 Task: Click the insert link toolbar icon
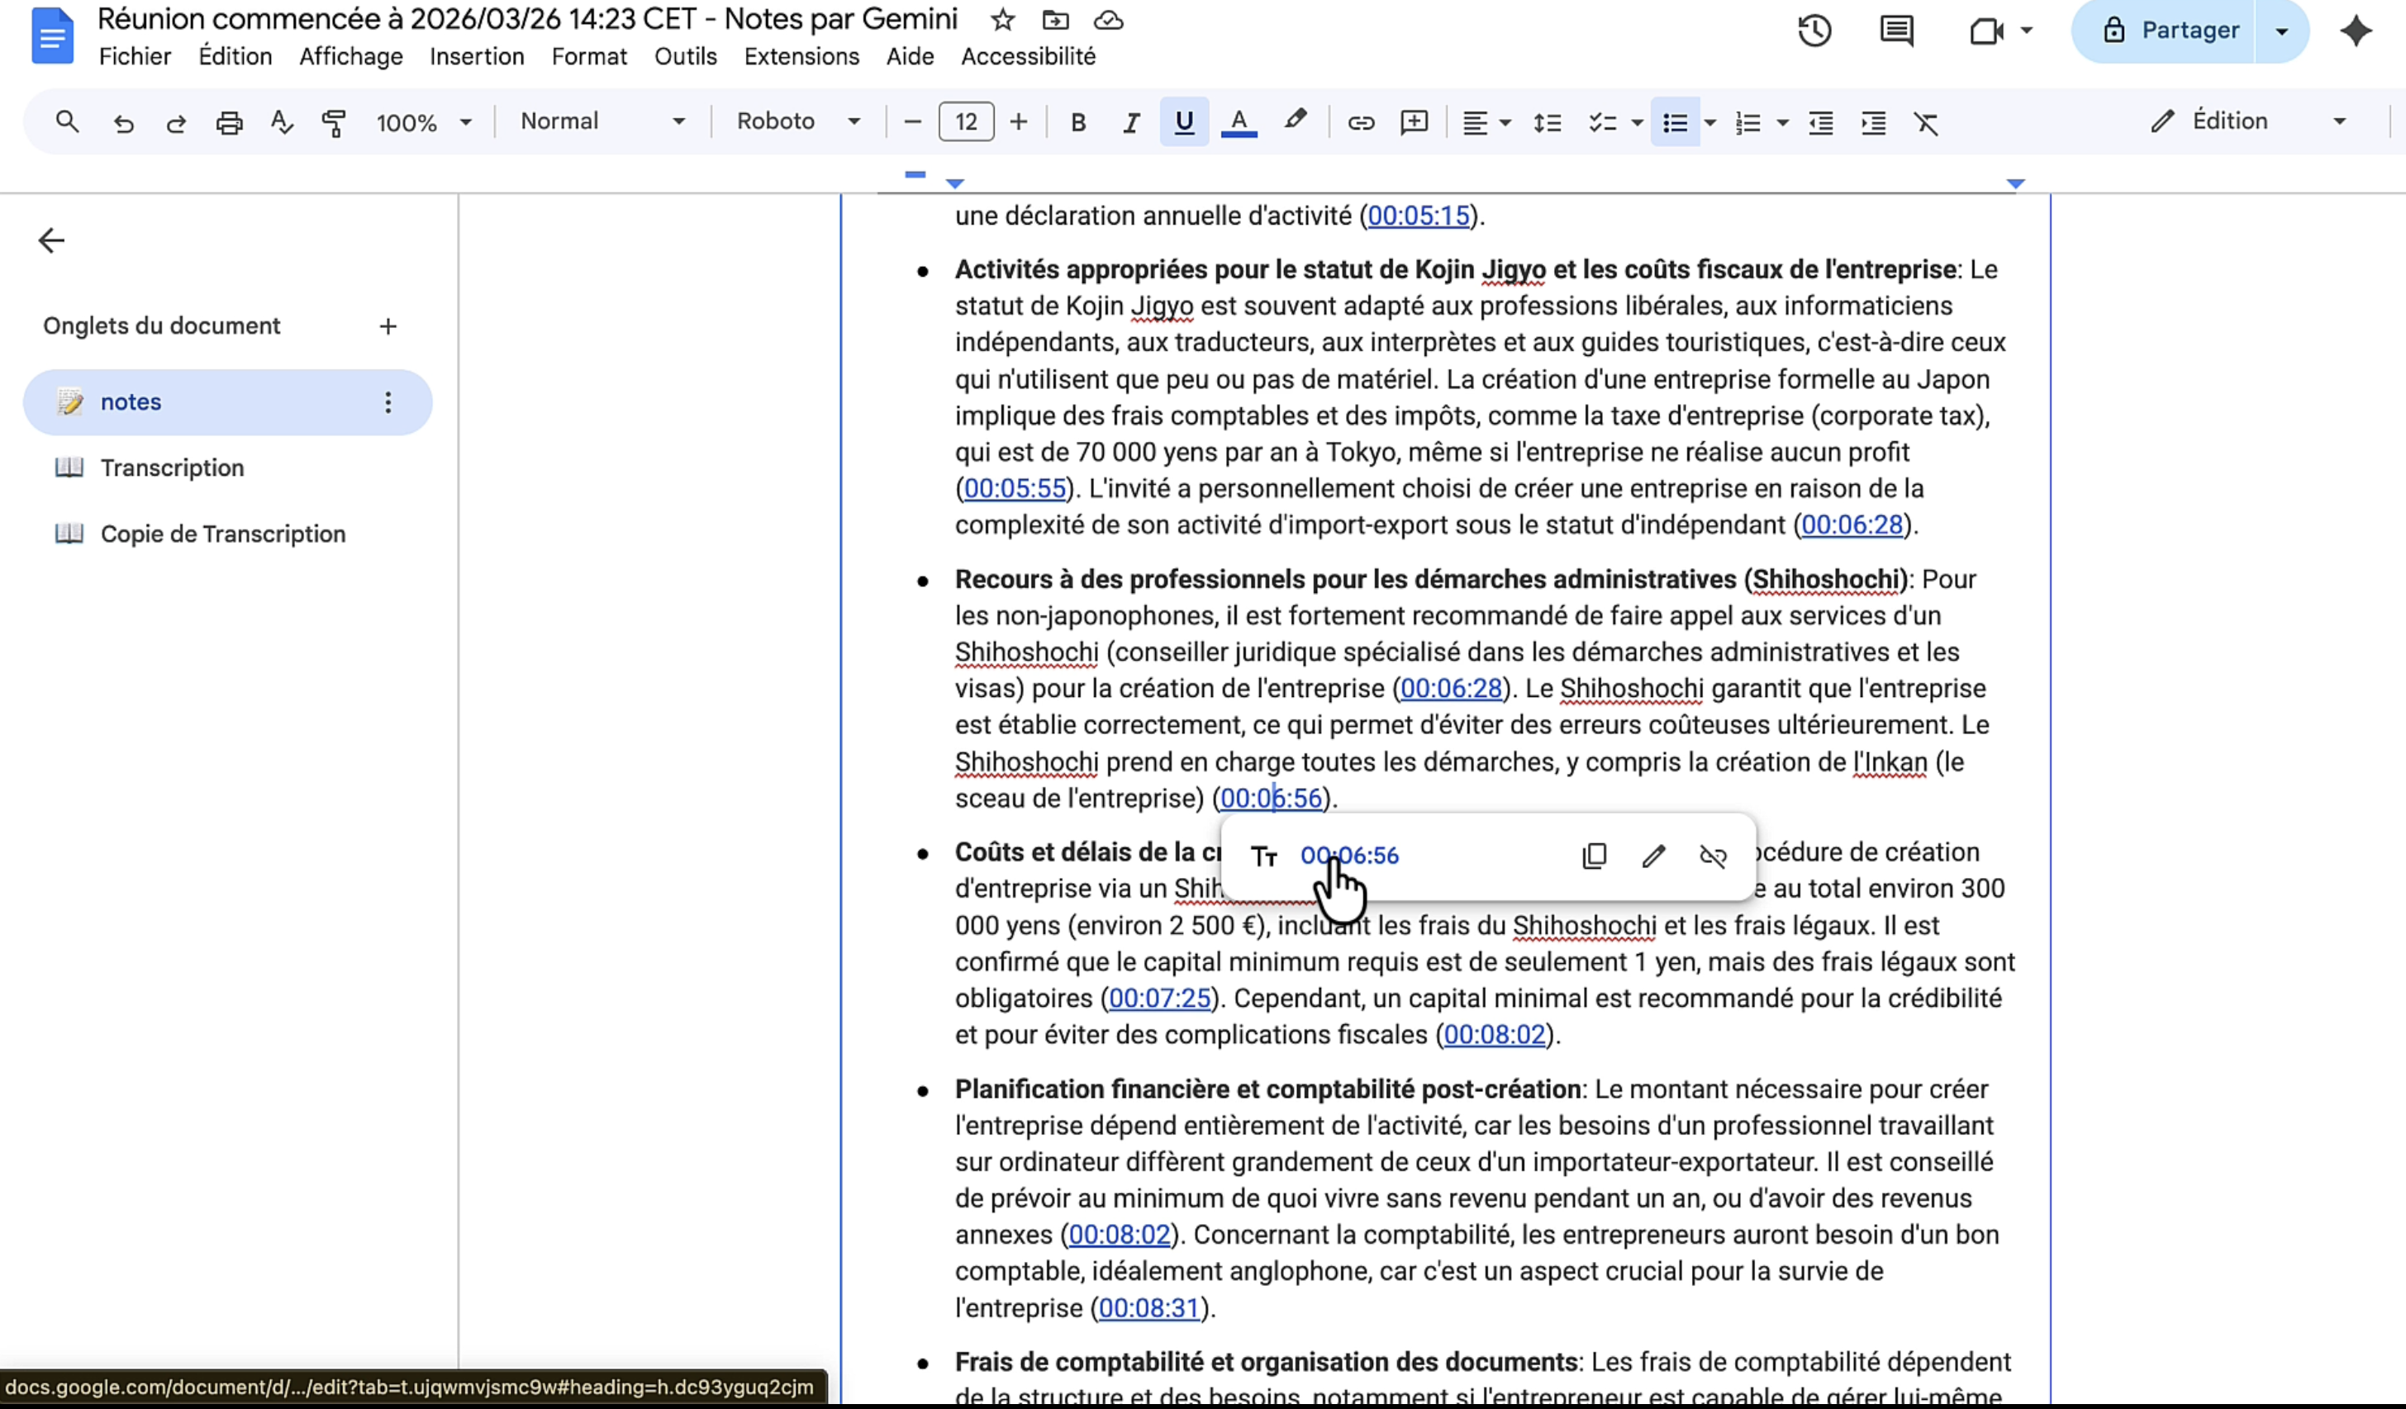click(x=1361, y=122)
